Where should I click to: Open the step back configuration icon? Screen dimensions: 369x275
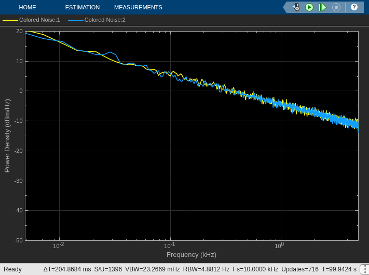[x=296, y=7]
